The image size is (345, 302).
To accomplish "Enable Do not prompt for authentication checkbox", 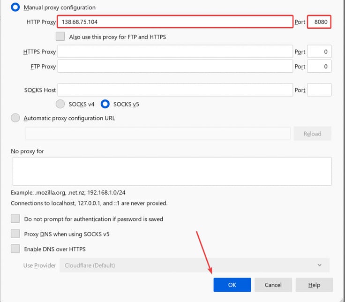I will click(15, 219).
